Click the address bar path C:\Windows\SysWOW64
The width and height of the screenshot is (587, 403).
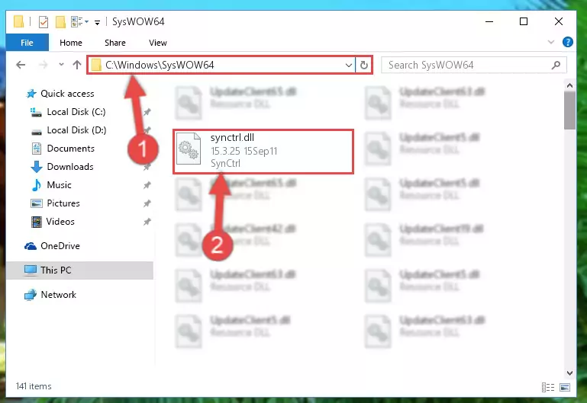[160, 65]
